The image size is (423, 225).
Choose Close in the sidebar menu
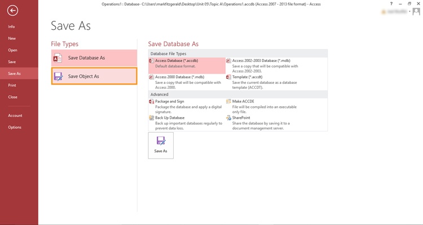12,97
